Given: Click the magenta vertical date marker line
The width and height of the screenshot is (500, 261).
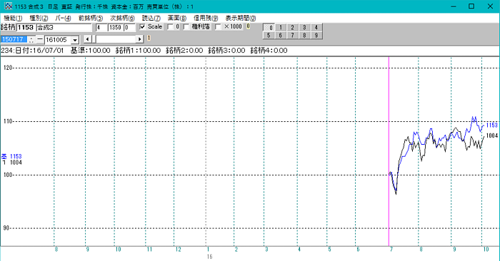Looking at the screenshot, I should pyautogui.click(x=389, y=151).
